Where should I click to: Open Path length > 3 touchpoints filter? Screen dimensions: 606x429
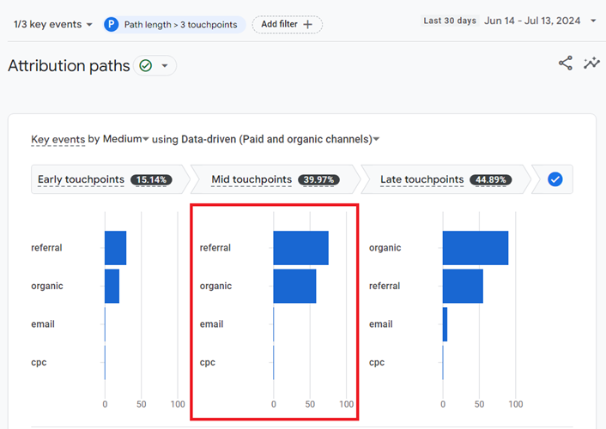tap(174, 24)
